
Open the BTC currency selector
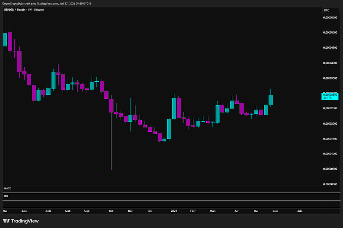[330, 10]
